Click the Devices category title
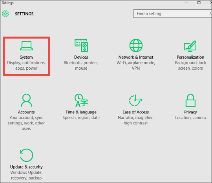 (x=81, y=57)
